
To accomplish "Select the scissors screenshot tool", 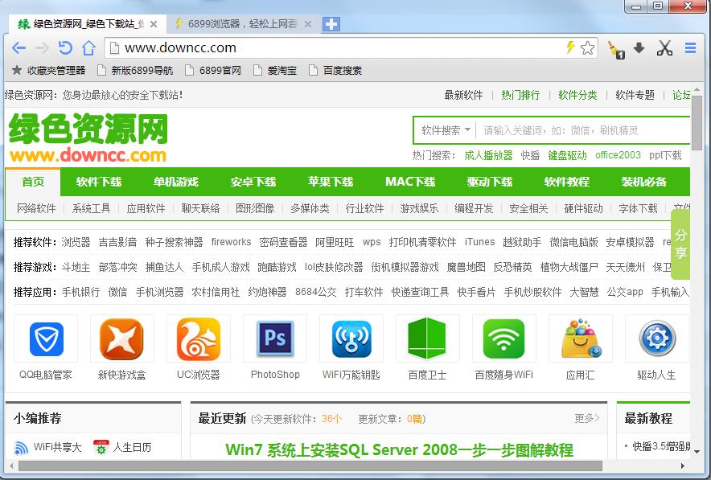I will point(664,47).
